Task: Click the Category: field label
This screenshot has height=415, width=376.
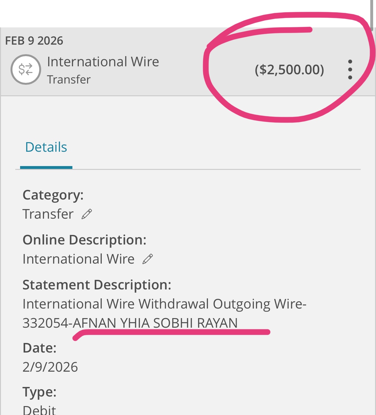Action: tap(53, 195)
